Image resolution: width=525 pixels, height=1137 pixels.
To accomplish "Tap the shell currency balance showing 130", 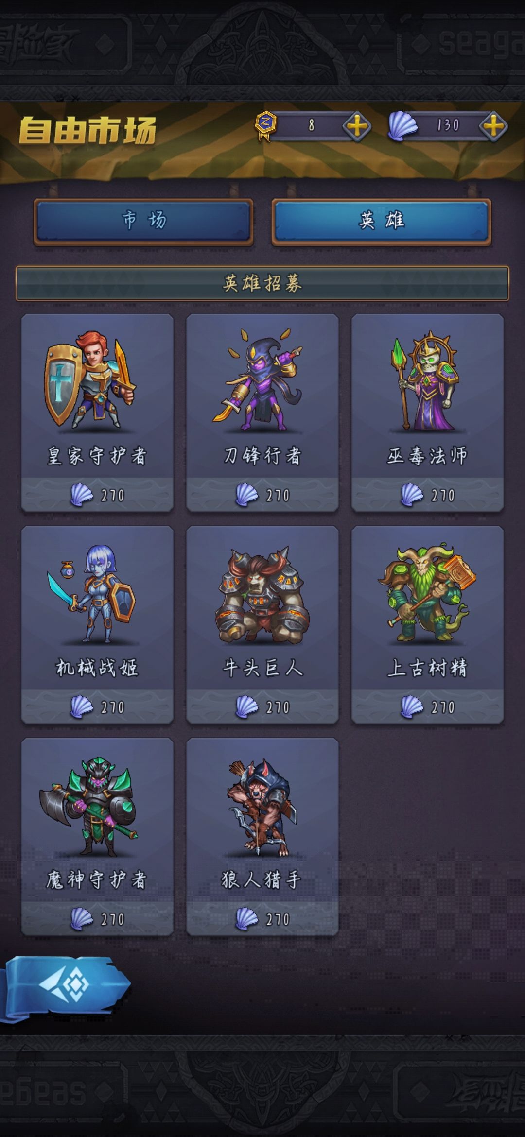I will (x=447, y=125).
